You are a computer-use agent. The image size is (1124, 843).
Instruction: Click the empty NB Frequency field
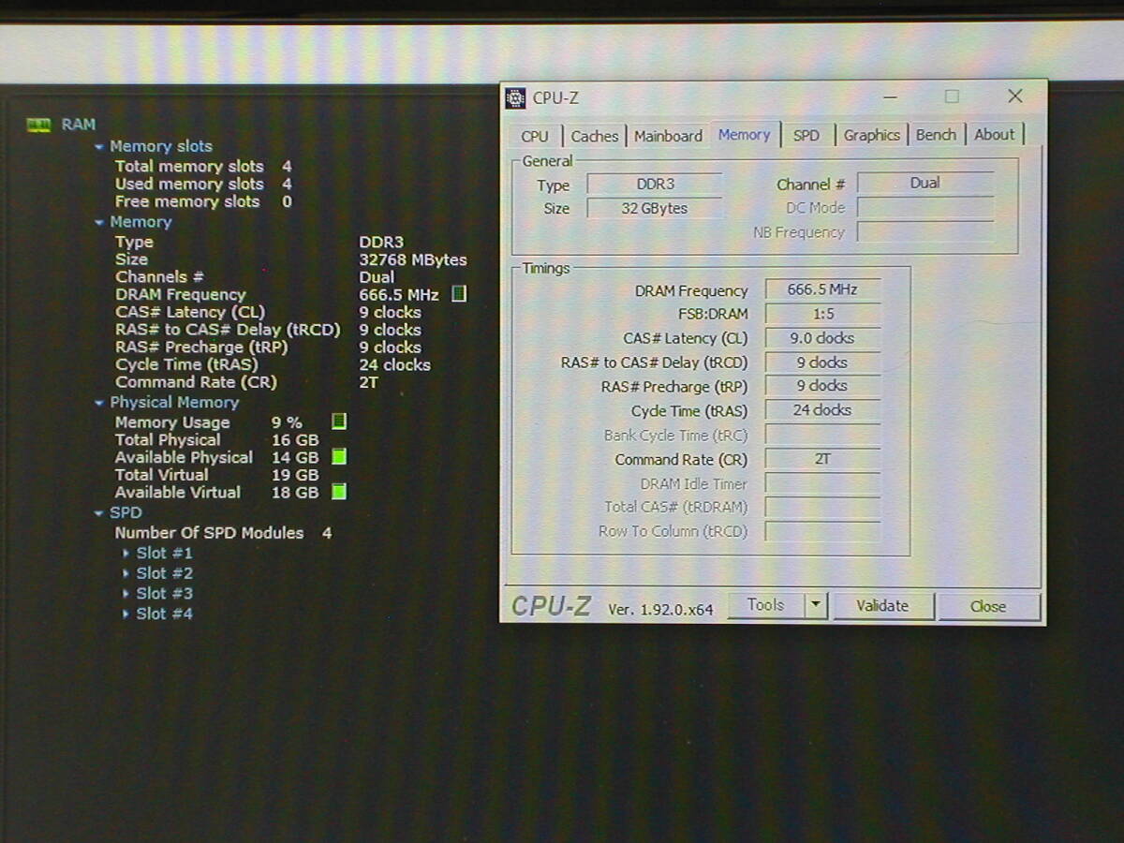(925, 232)
